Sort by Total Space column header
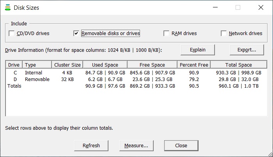Viewport: 273px width, 157px height. point(239,65)
